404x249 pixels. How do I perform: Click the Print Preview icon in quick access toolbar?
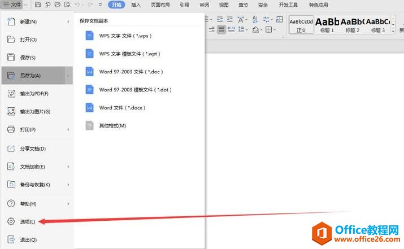tap(67, 5)
